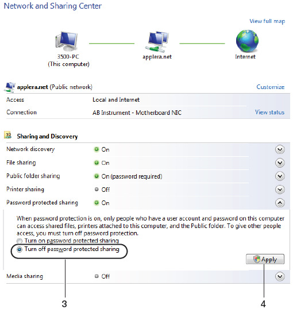The image size is (293, 309).
Task: Expand the Network discovery section
Action: click(x=280, y=149)
